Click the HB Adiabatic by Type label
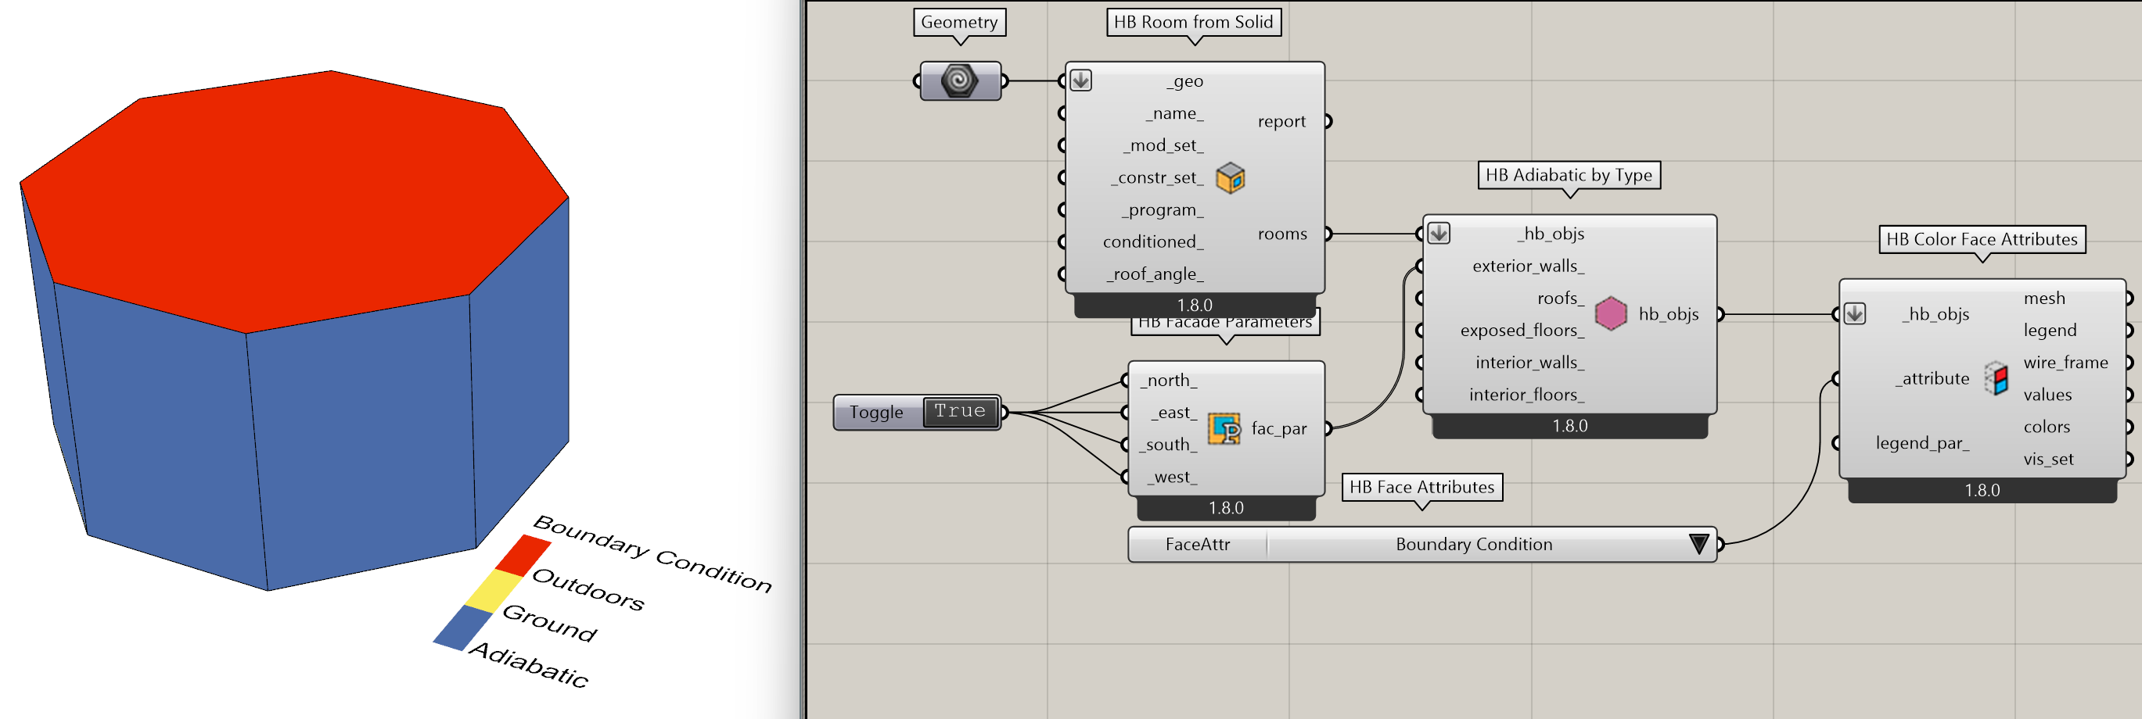2142x719 pixels. (x=1569, y=175)
